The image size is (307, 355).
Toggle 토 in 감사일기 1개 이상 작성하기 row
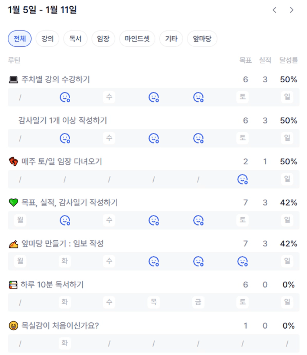pos(242,138)
